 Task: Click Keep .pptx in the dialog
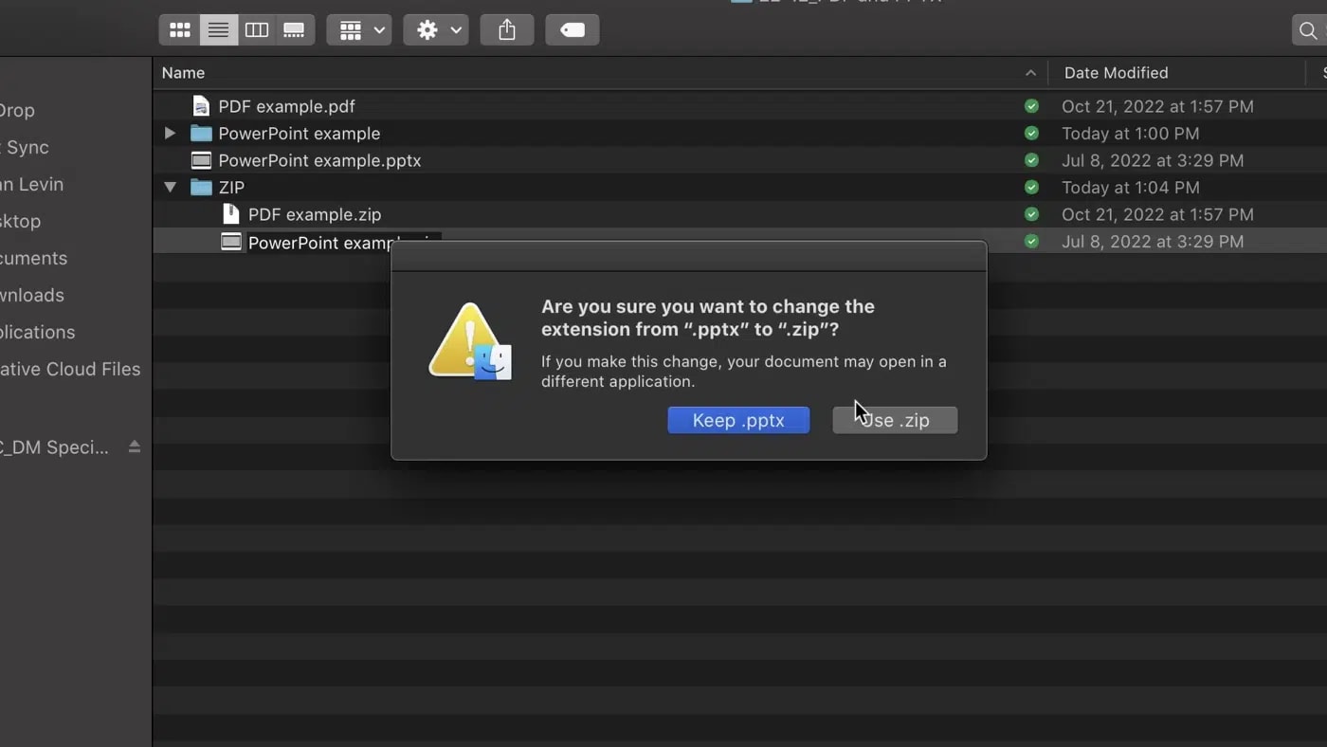pos(738,420)
